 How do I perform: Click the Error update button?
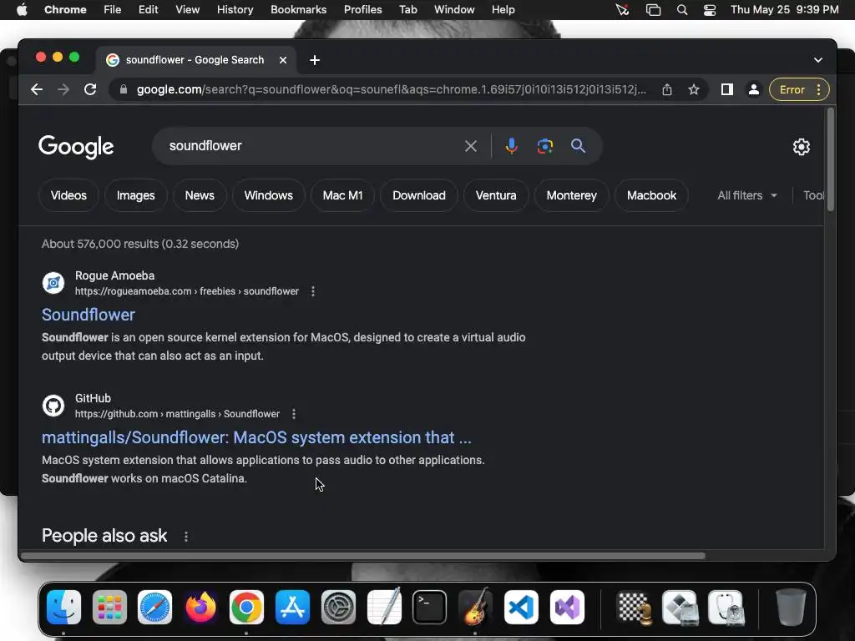[x=799, y=89]
